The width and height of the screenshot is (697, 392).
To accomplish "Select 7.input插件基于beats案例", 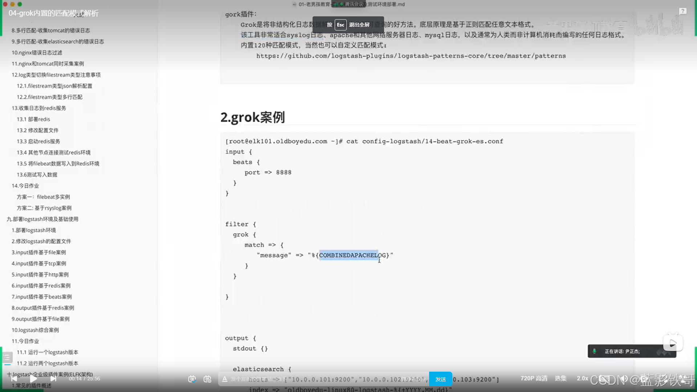I will [41, 297].
